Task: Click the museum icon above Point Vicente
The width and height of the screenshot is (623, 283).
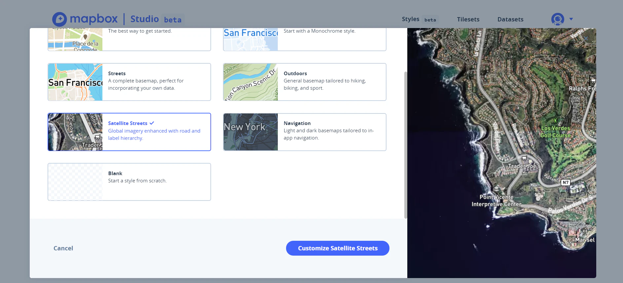Action: click(496, 189)
